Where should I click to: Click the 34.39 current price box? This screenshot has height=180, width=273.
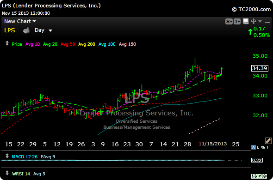260,68
